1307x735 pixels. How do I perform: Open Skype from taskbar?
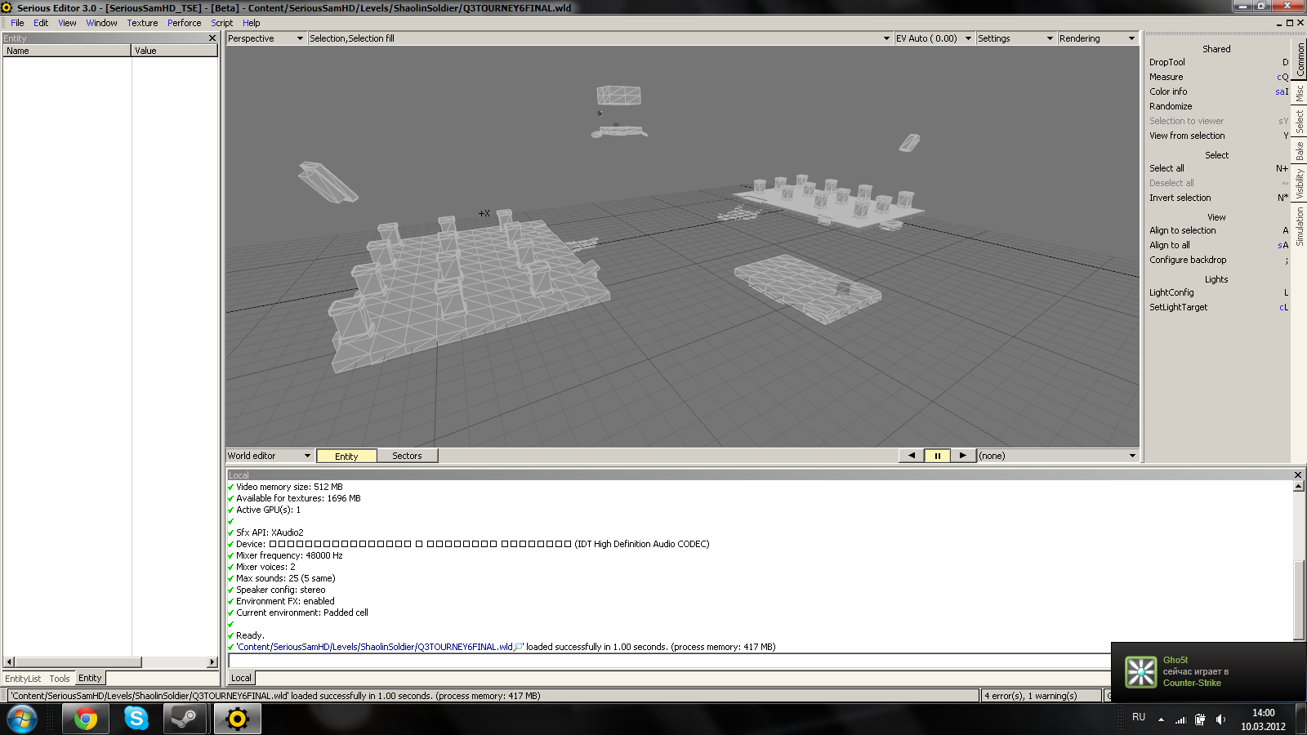136,719
